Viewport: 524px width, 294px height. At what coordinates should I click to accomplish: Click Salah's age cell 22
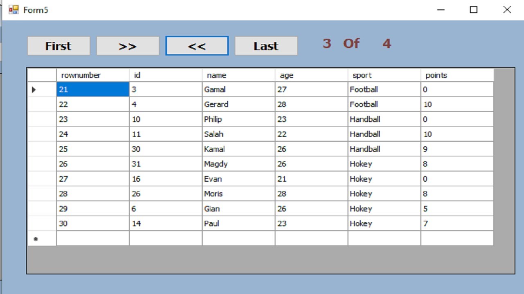point(312,134)
